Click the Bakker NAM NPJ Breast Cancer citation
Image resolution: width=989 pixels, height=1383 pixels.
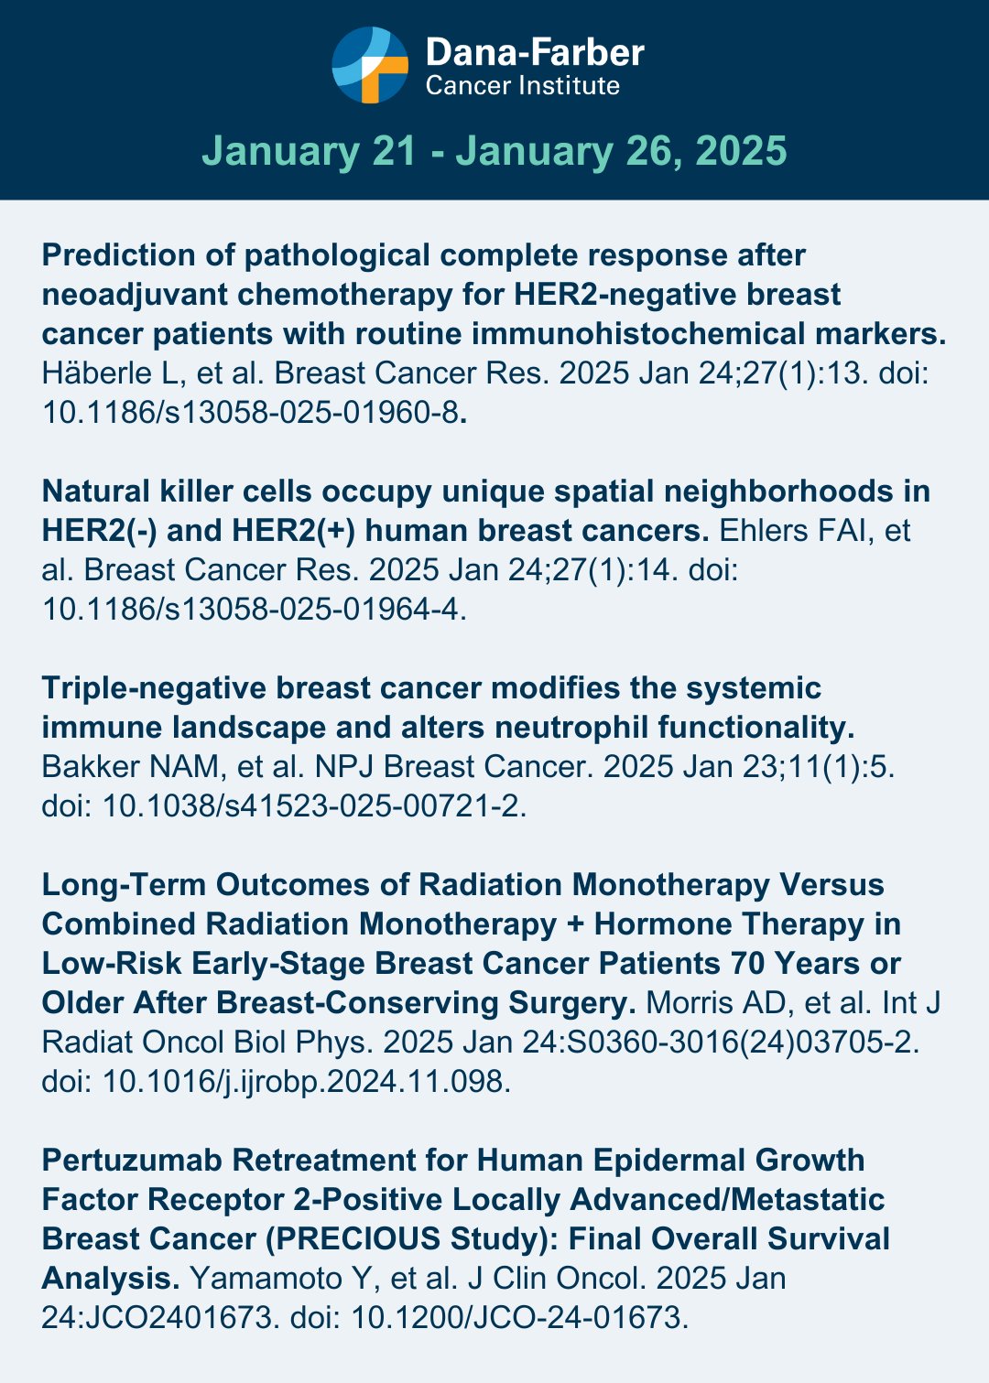point(468,766)
